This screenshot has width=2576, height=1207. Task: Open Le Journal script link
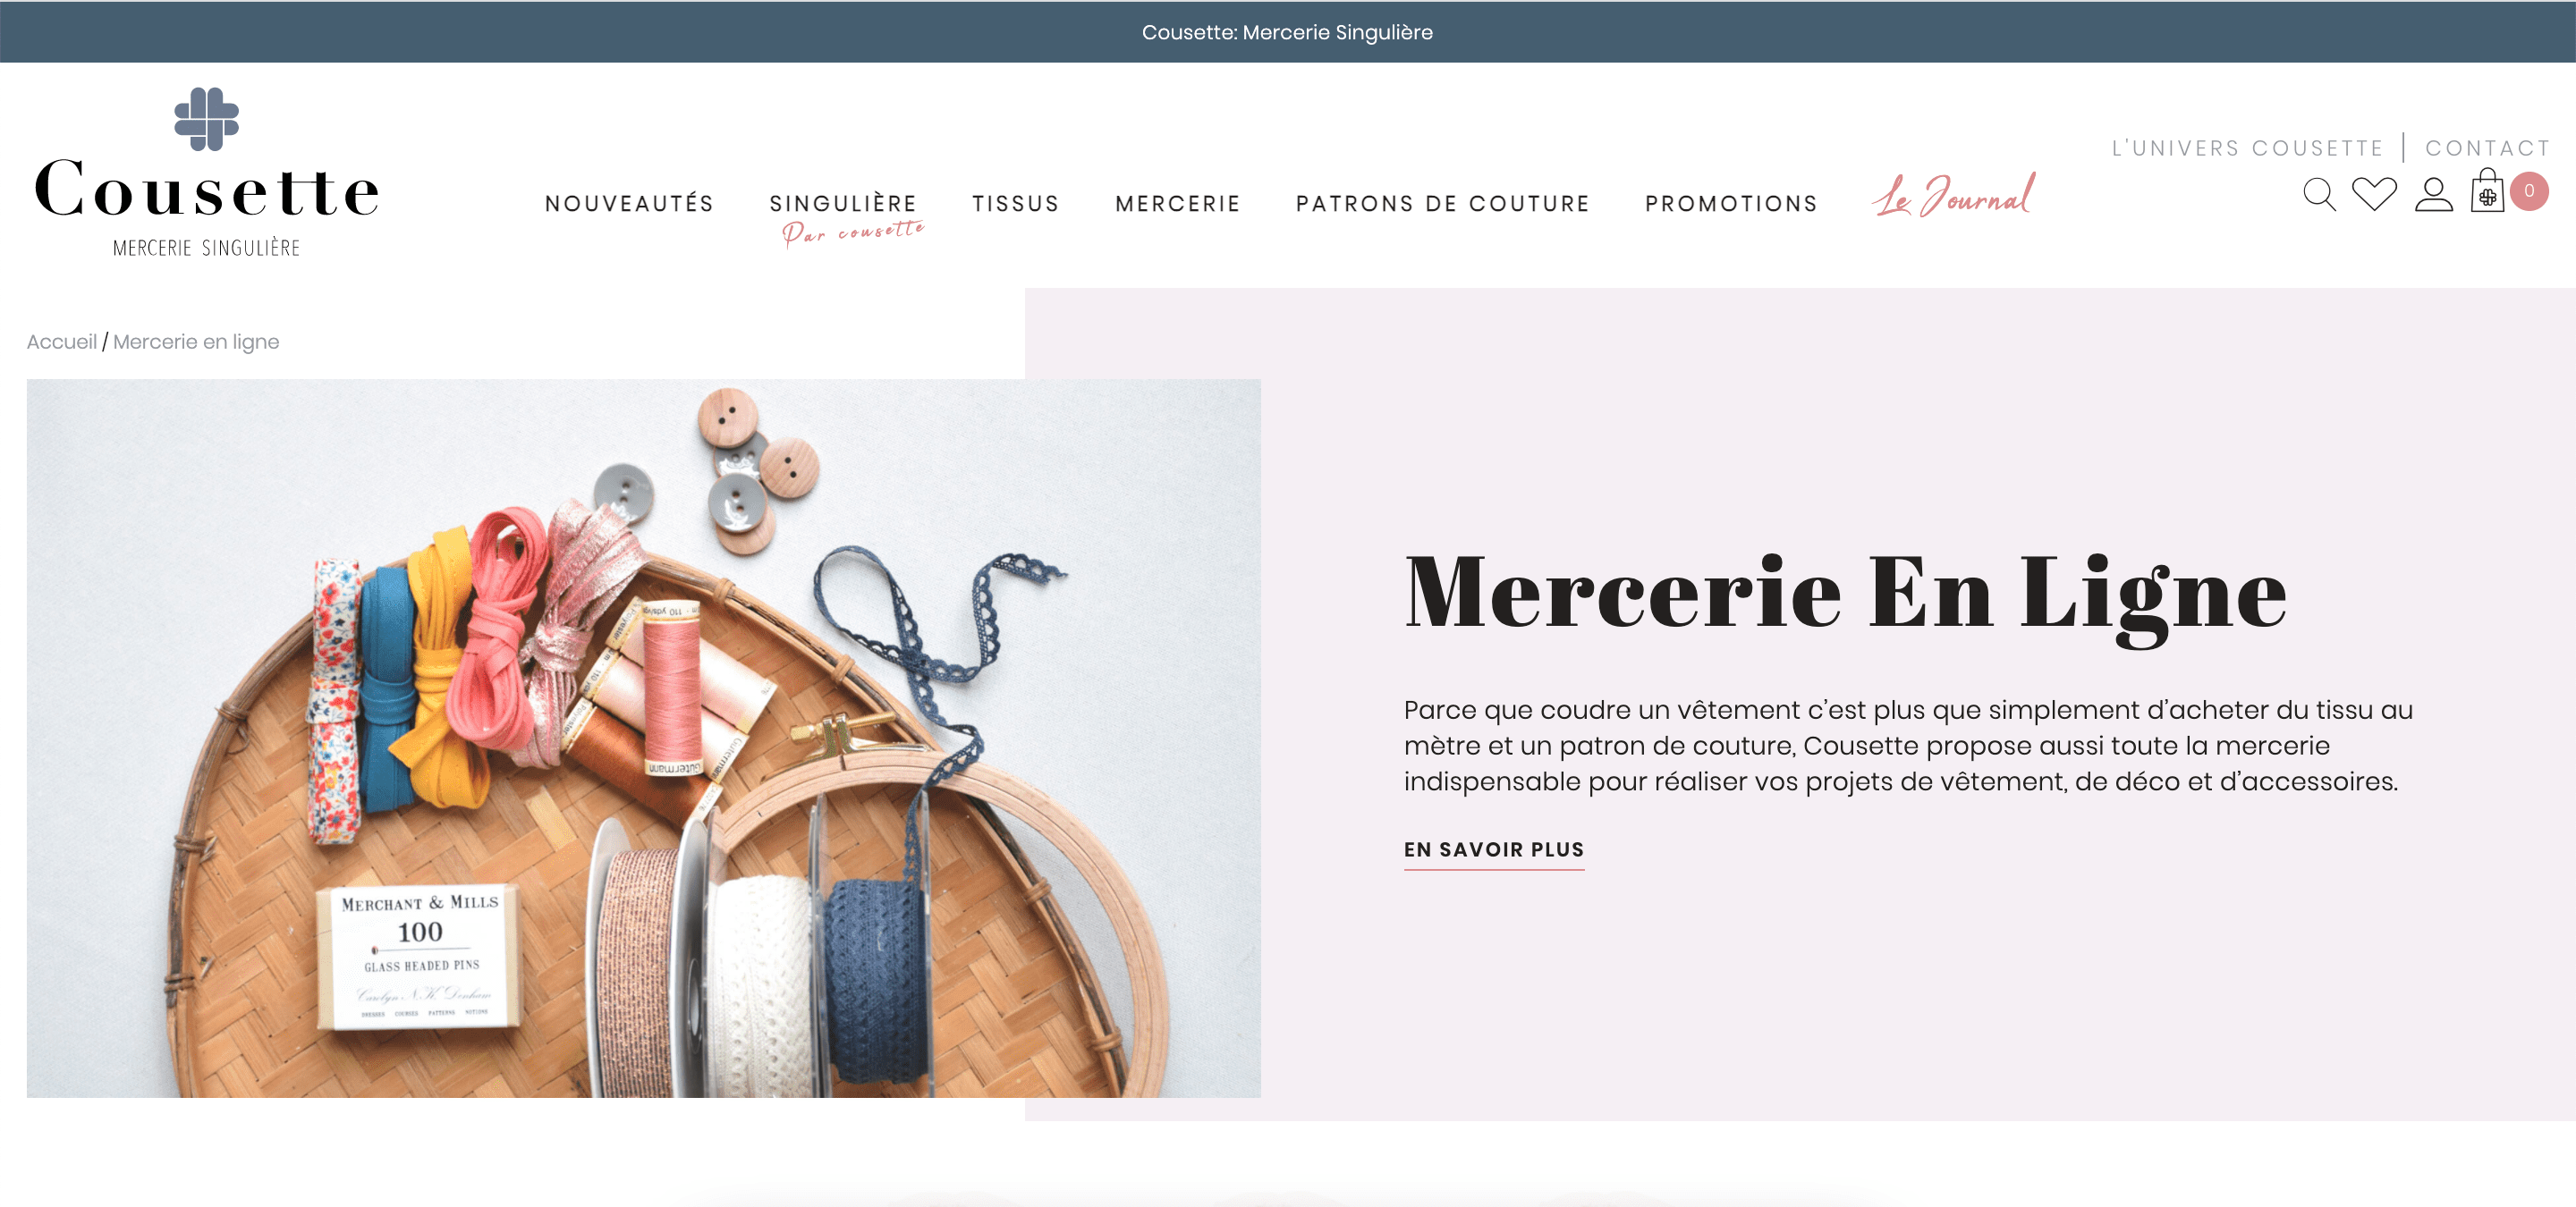tap(1953, 196)
